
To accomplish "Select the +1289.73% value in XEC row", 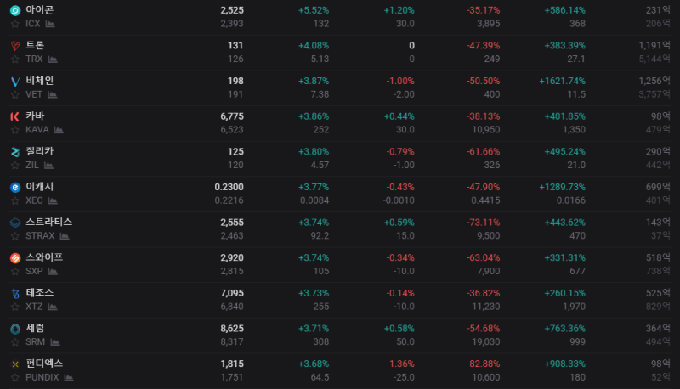I will 562,187.
